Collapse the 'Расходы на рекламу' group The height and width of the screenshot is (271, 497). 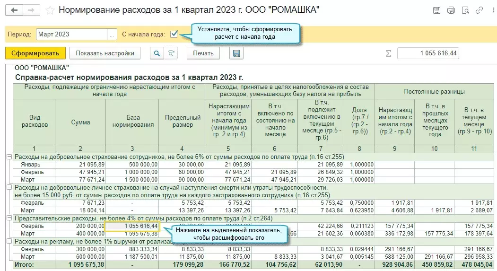[x=9, y=242]
